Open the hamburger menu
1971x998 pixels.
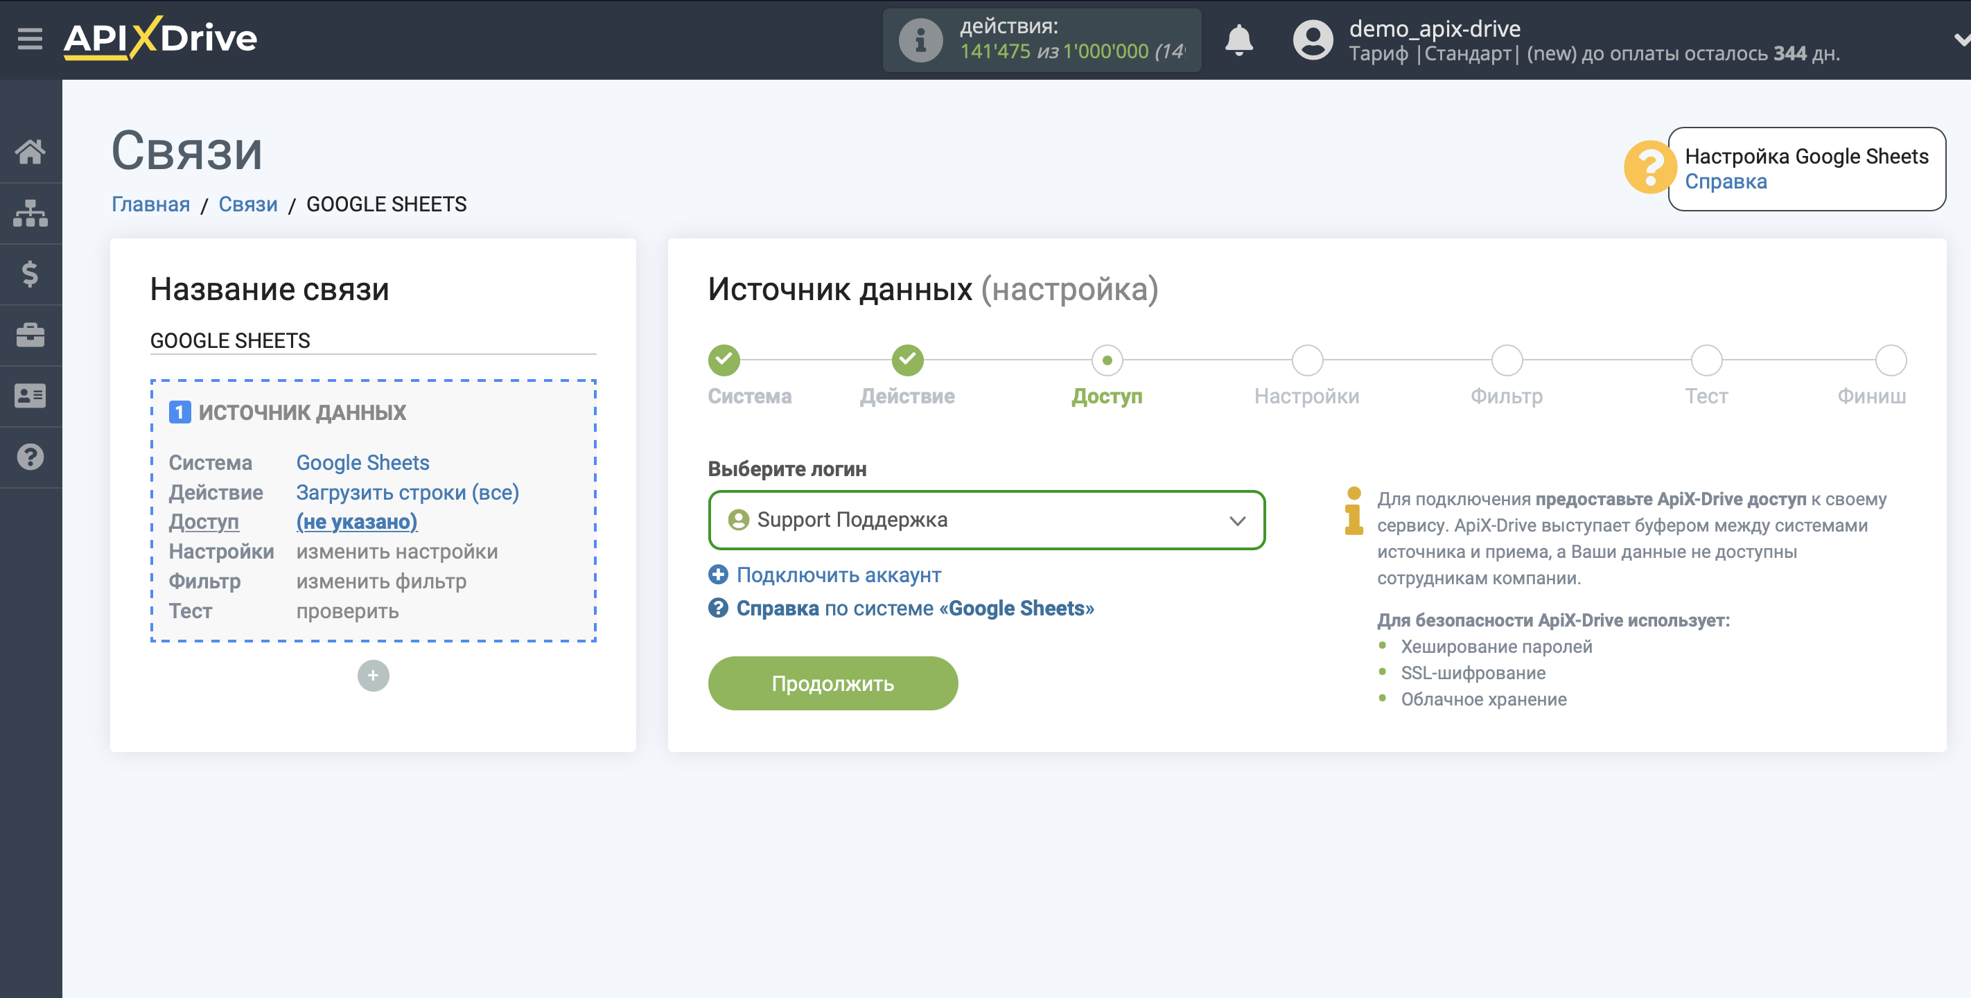[30, 38]
